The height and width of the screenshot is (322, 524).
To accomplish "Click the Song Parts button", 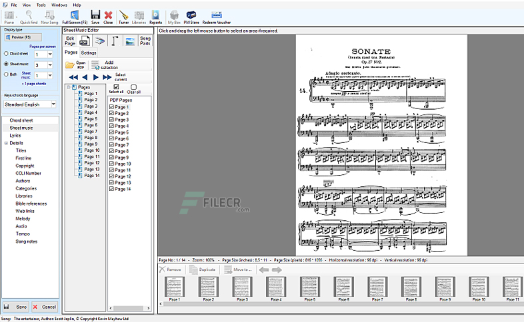I will coord(145,41).
